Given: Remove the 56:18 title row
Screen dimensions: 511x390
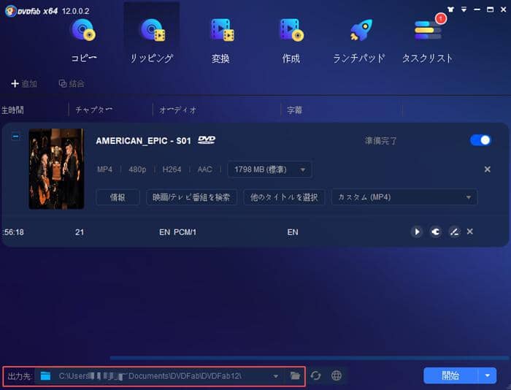Looking at the screenshot, I should click(469, 232).
